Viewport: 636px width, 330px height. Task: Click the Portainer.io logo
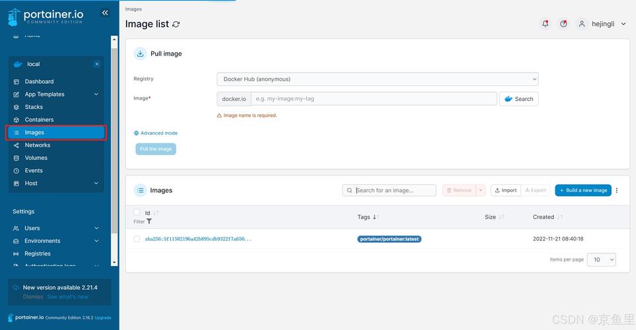[46, 16]
